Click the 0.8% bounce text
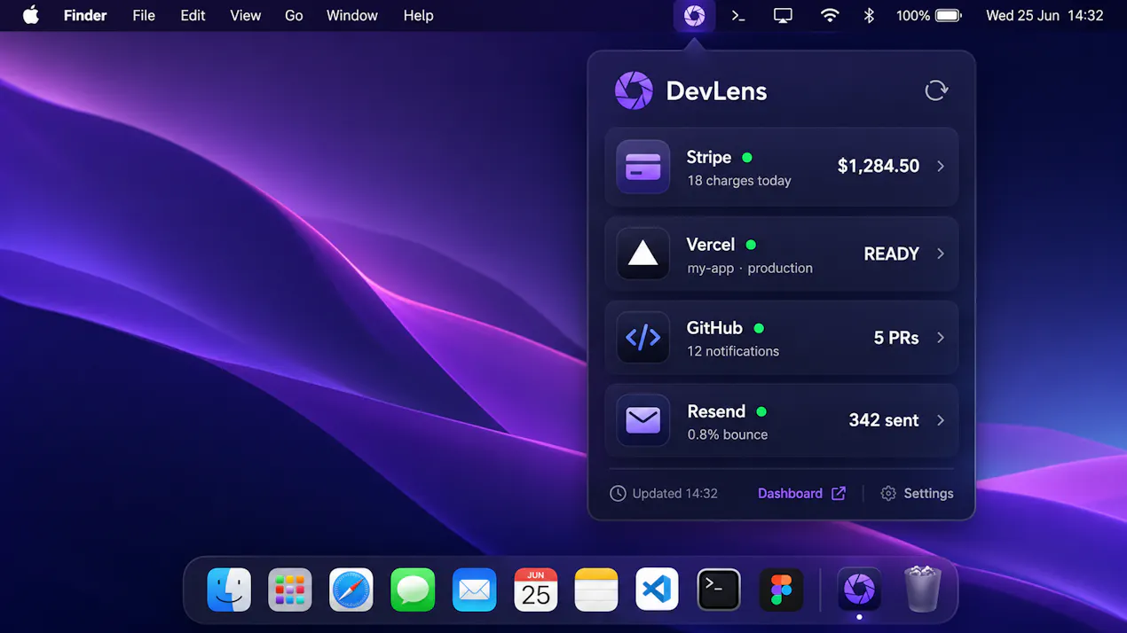Image resolution: width=1127 pixels, height=633 pixels. 728,434
